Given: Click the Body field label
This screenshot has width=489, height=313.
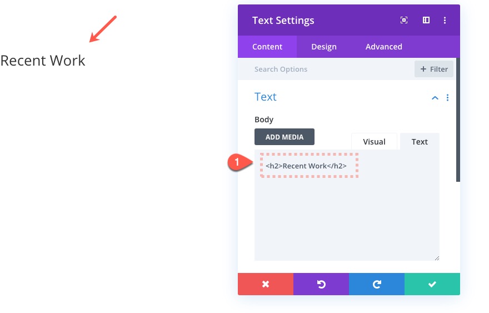Looking at the screenshot, I should (x=264, y=120).
